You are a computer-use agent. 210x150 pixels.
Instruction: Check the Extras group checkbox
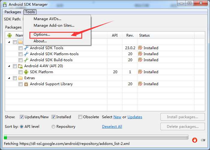point(15,78)
